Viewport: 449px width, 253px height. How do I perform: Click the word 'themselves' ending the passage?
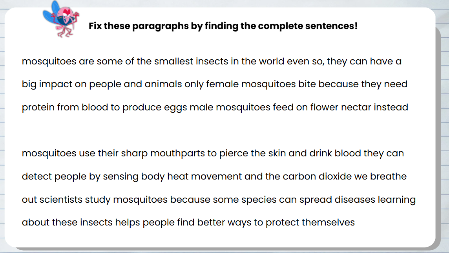[328, 222]
